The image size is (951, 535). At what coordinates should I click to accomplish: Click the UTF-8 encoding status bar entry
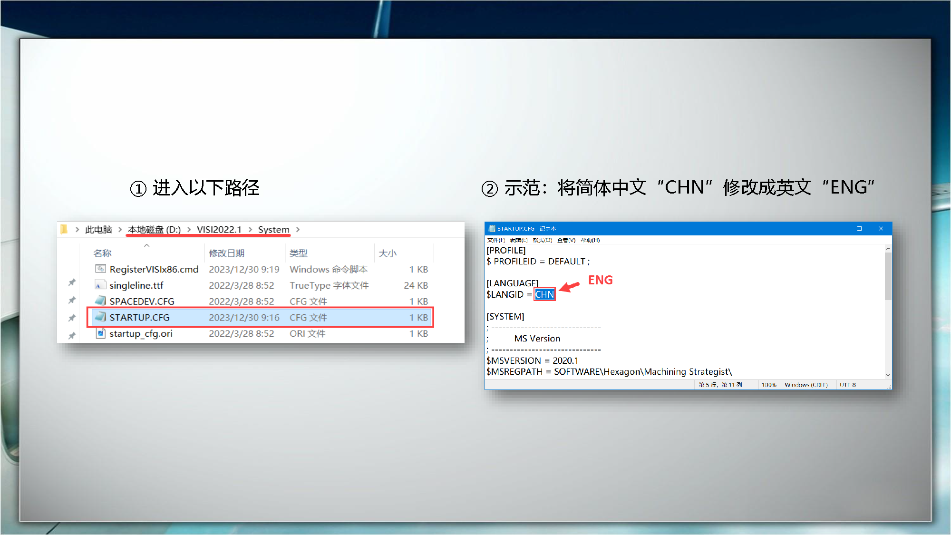[x=847, y=385]
